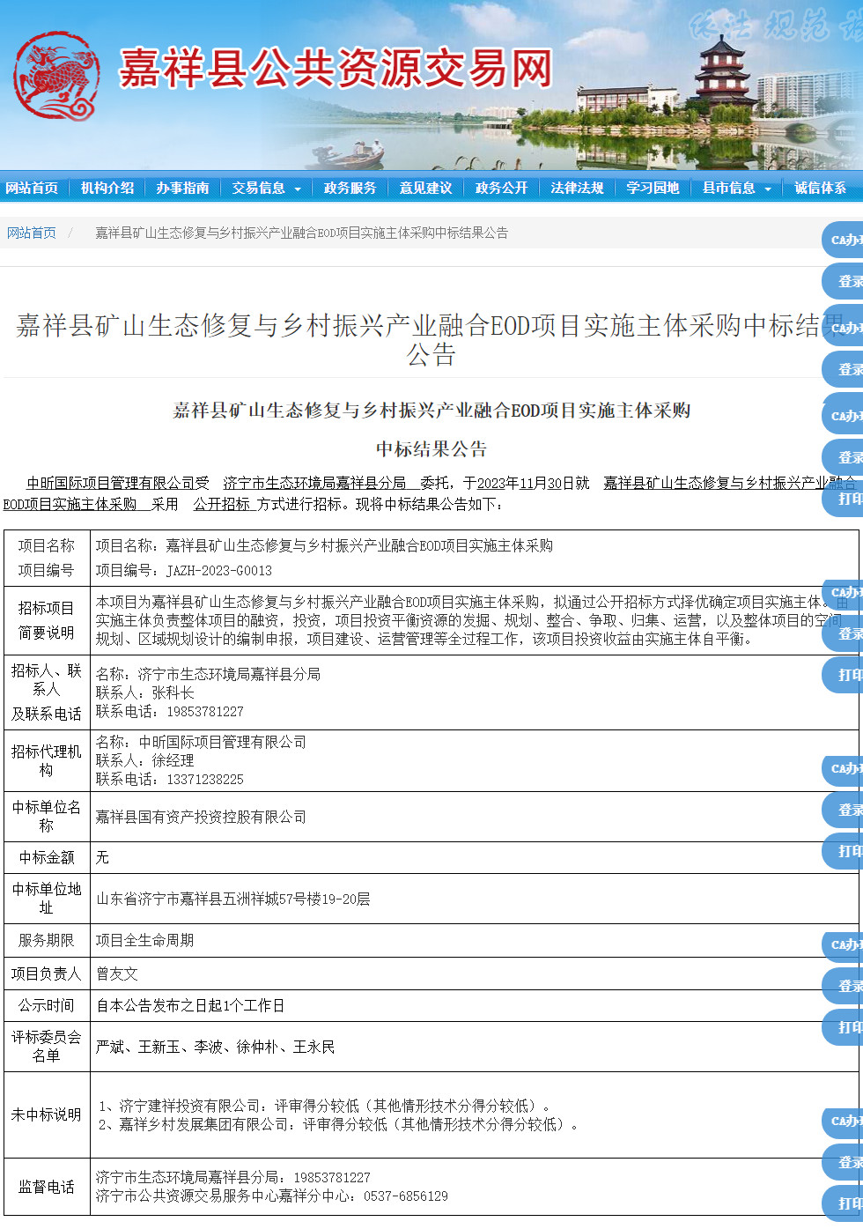863x1229 pixels.
Task: Click the project number JAZH-2023-G0013
Action: (219, 571)
